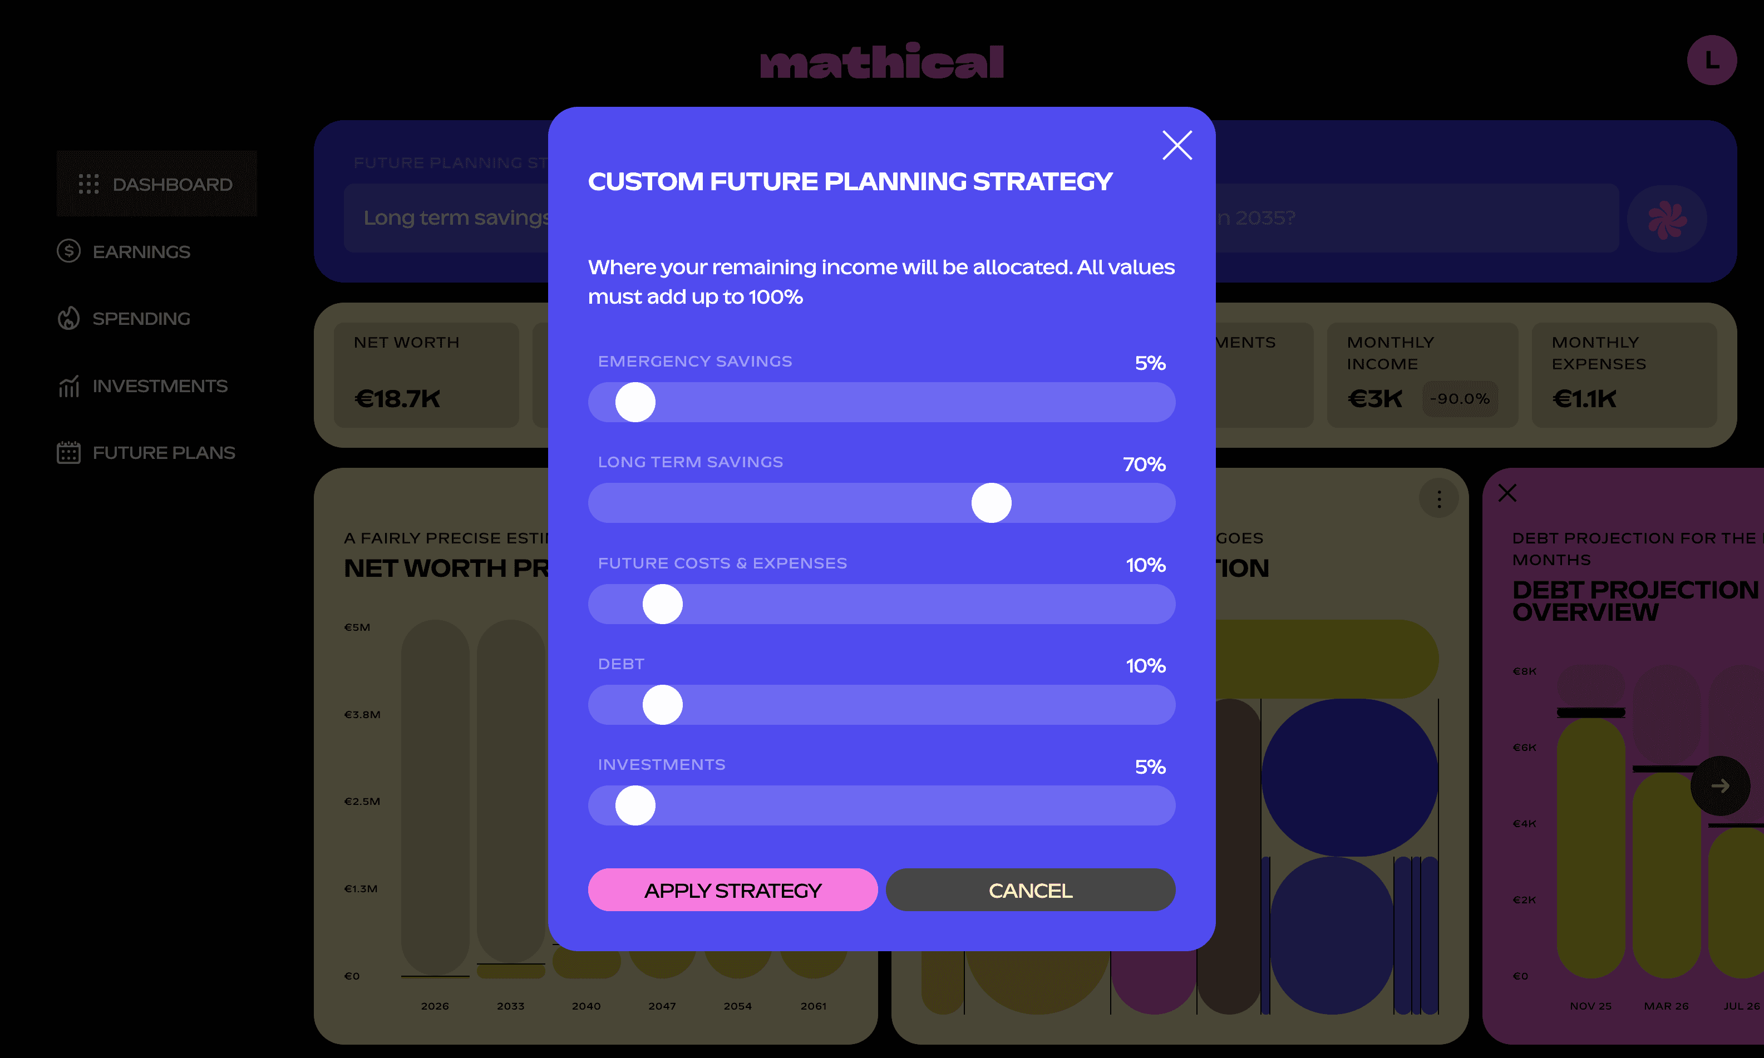Open the Earnings menu item
This screenshot has height=1058, width=1764.
pyautogui.click(x=141, y=251)
